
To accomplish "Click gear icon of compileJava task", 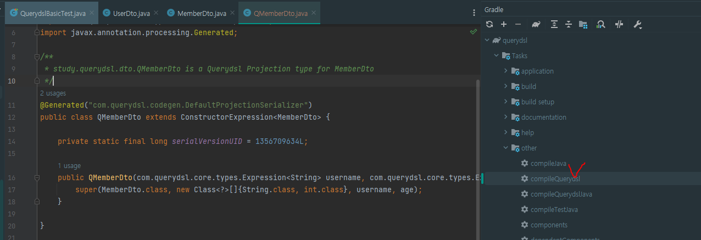I will 525,163.
